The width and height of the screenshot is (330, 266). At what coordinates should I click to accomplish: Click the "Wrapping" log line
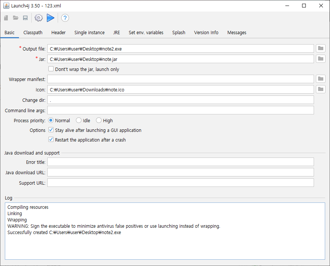[17, 220]
